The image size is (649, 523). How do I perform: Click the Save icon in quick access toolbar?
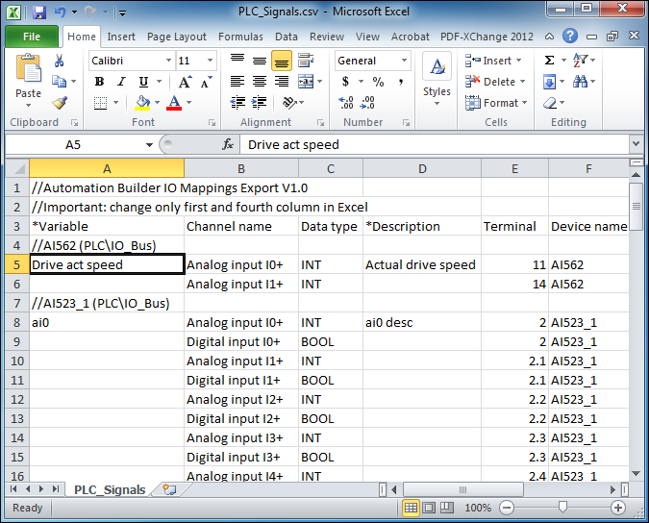tap(39, 12)
